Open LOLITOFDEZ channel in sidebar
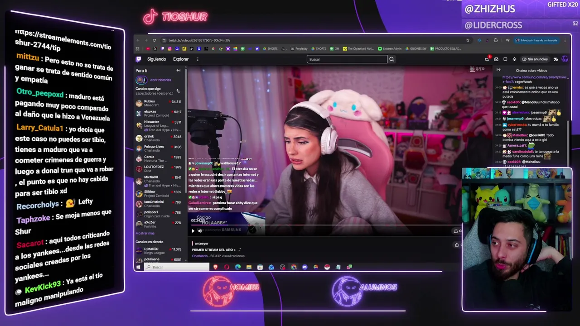 (x=159, y=169)
